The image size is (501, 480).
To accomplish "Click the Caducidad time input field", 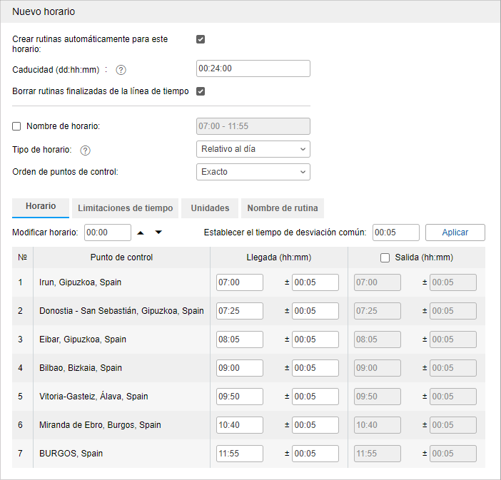I will 253,68.
